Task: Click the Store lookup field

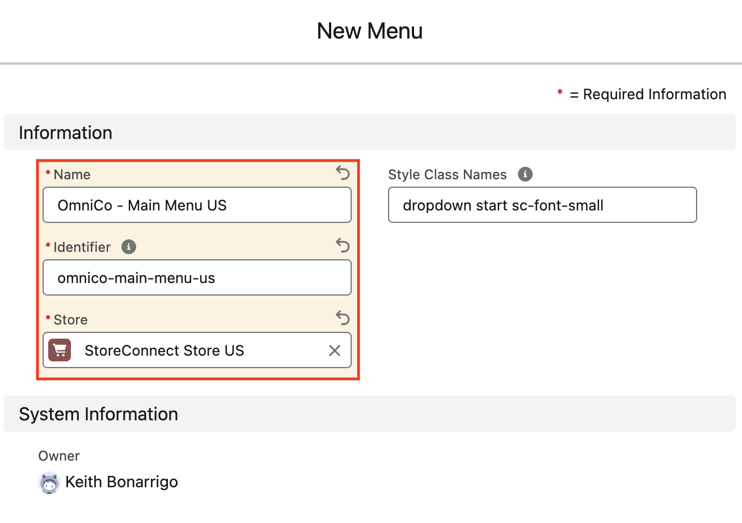Action: (197, 350)
